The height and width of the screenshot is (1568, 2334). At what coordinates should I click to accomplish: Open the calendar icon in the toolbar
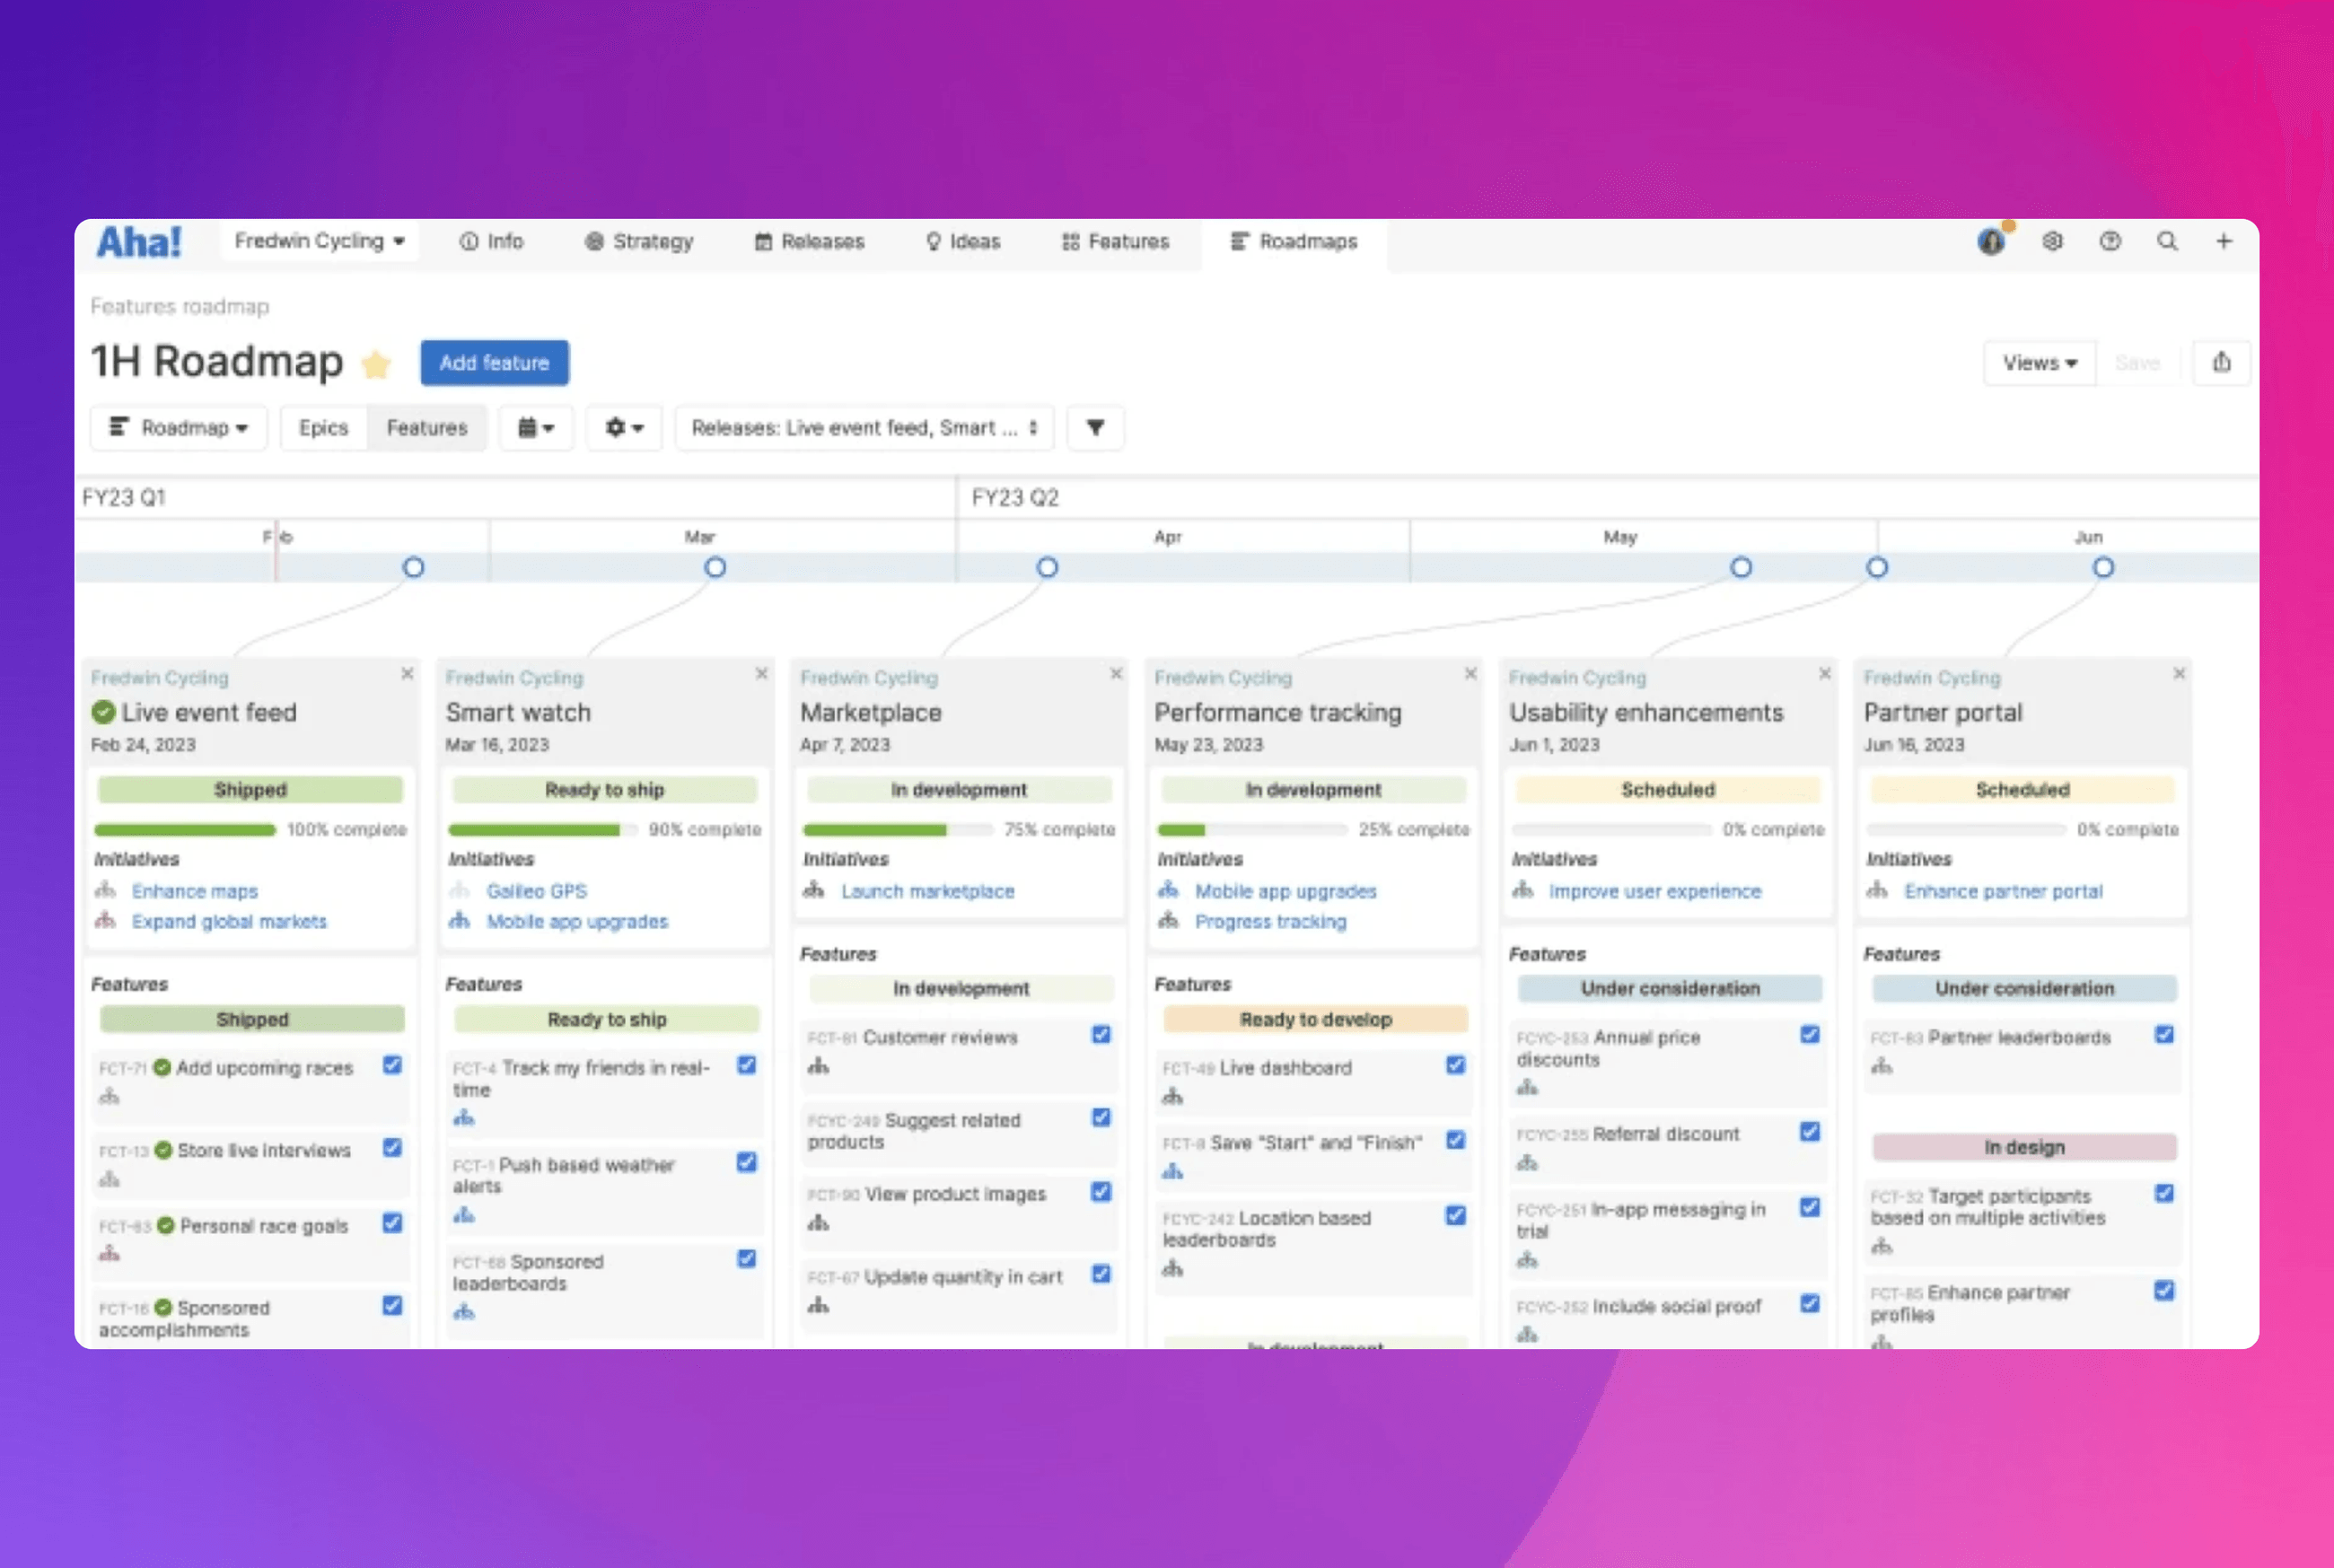point(536,428)
